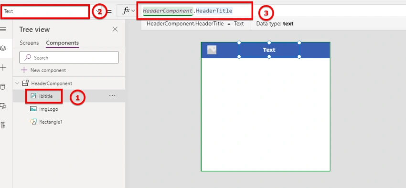This screenshot has height=188, width=406.
Task: Select lbltitle in the tree view
Action: (46, 96)
